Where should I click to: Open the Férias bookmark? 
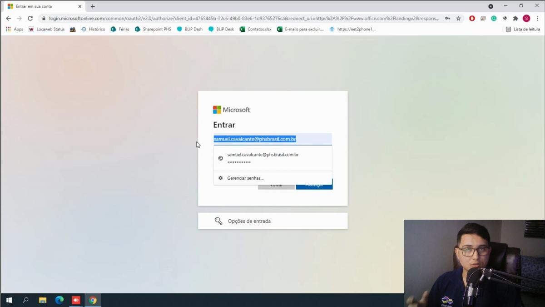(x=120, y=29)
